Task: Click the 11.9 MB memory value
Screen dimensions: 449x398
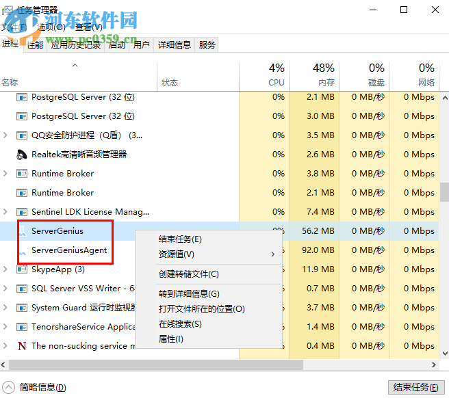Action: coord(318,269)
